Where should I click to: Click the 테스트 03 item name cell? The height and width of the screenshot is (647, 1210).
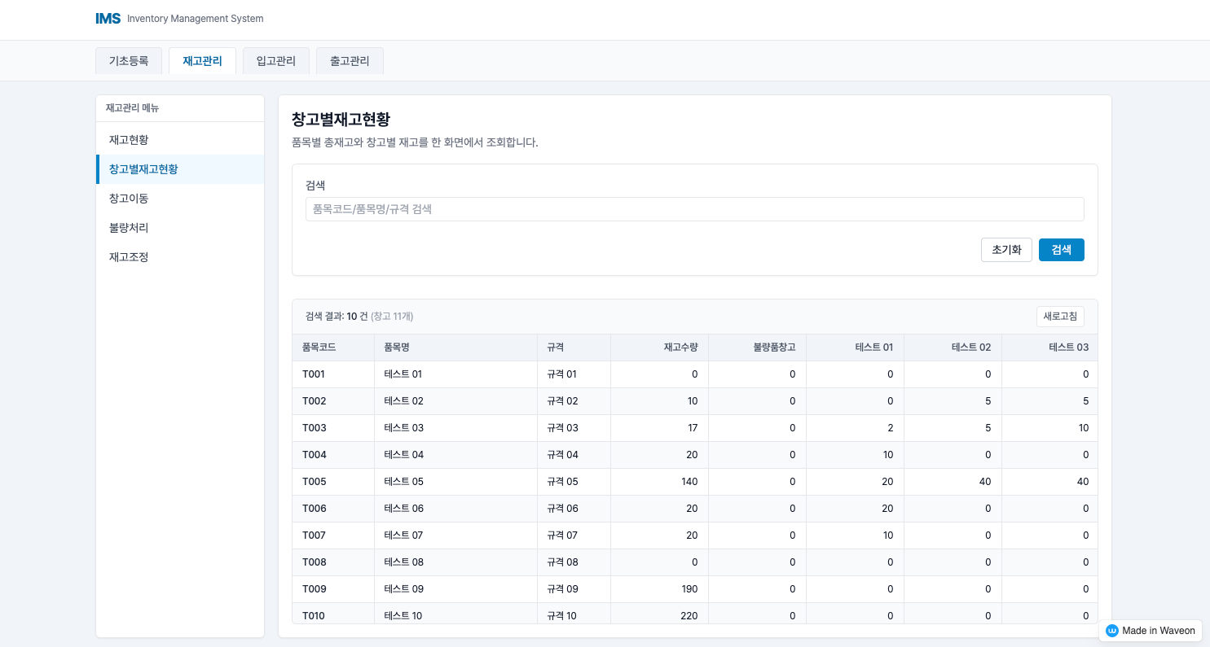(x=404, y=428)
